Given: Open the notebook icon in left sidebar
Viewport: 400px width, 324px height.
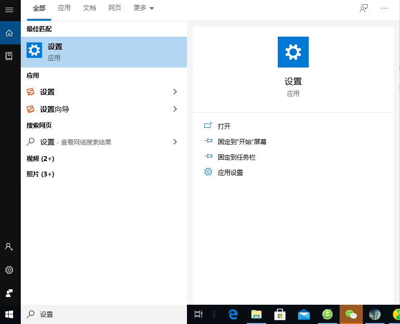Looking at the screenshot, I should [9, 56].
